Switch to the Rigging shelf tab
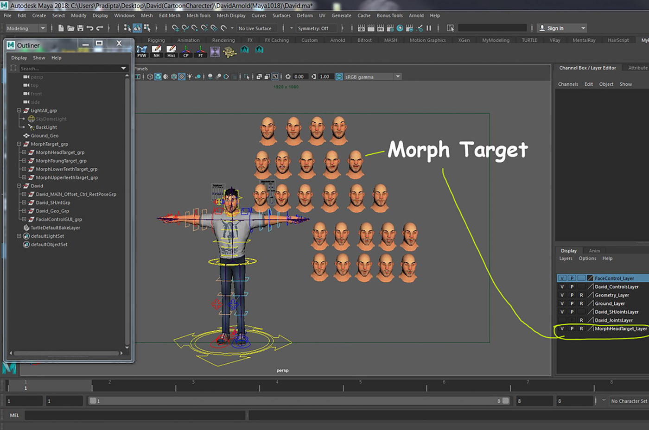Viewport: 649px width, 430px height. [156, 40]
